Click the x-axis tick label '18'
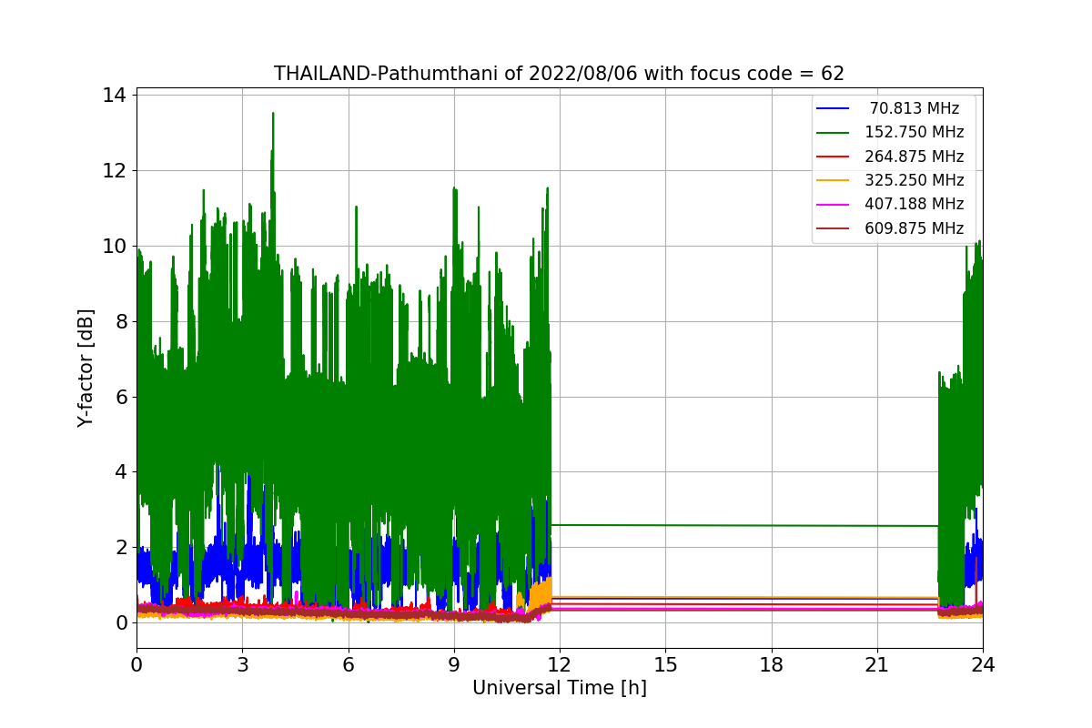The image size is (1092, 728). point(771,665)
